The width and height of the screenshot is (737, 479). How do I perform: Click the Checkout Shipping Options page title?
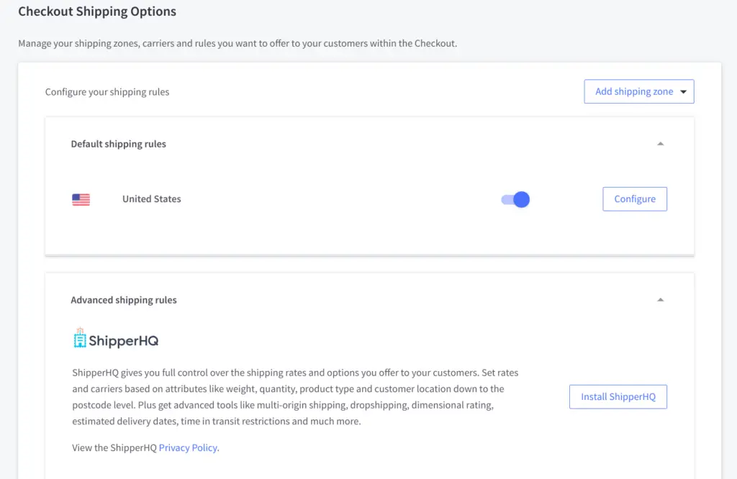tap(97, 12)
